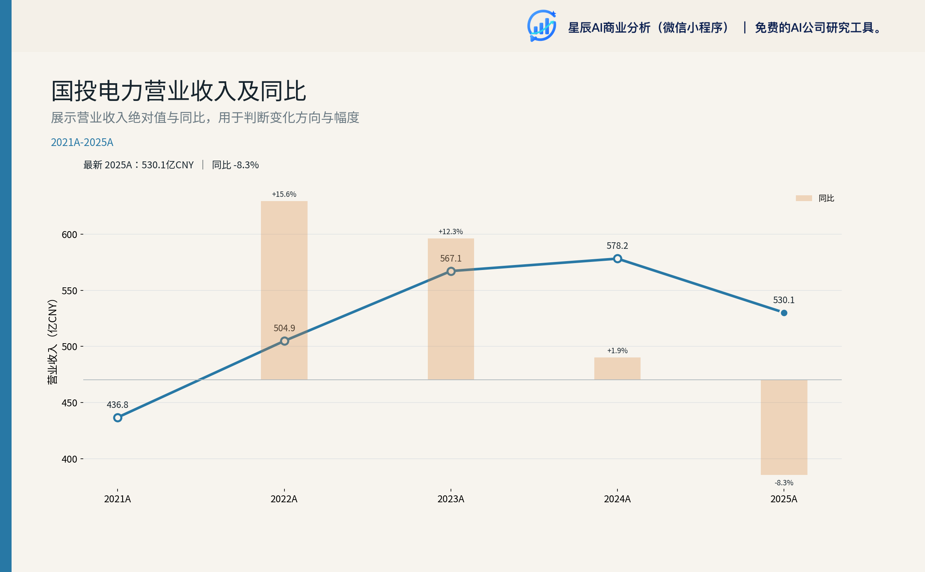Viewport: 925px width, 572px height.
Task: Click the +15.6% percentage label
Action: click(284, 194)
